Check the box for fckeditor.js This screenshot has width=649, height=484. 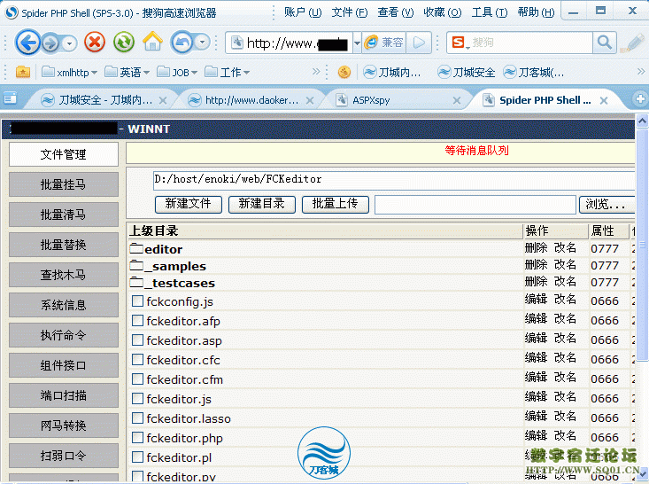coord(137,398)
